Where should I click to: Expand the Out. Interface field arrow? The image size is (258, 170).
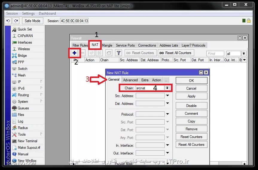tap(167, 153)
